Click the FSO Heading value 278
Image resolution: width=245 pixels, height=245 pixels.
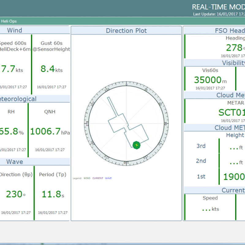tap(234, 48)
